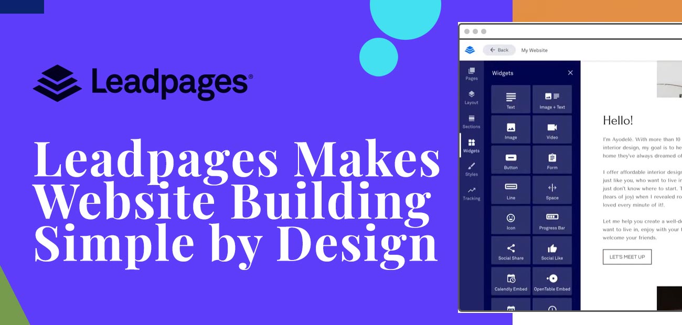Close the Widgets panel
Image resolution: width=682 pixels, height=325 pixels.
click(570, 73)
